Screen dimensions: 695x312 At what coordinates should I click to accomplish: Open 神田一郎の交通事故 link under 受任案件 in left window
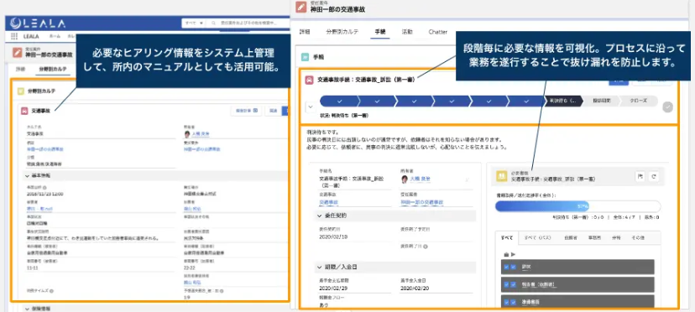[x=202, y=149]
